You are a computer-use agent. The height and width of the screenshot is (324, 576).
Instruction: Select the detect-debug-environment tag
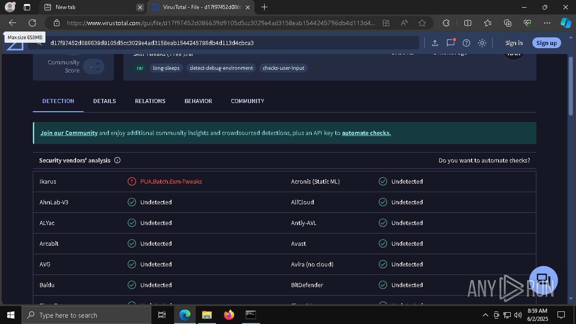tap(221, 68)
